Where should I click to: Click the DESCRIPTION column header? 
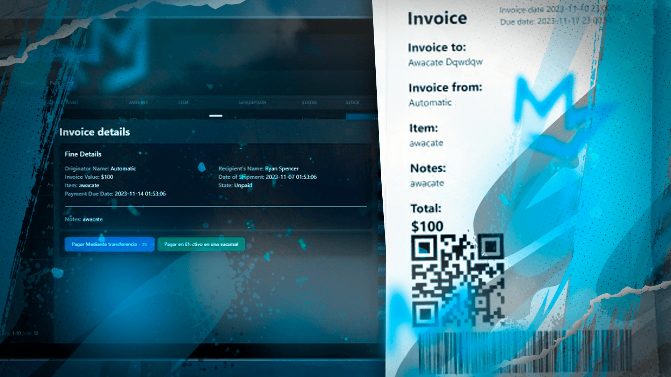click(x=252, y=103)
